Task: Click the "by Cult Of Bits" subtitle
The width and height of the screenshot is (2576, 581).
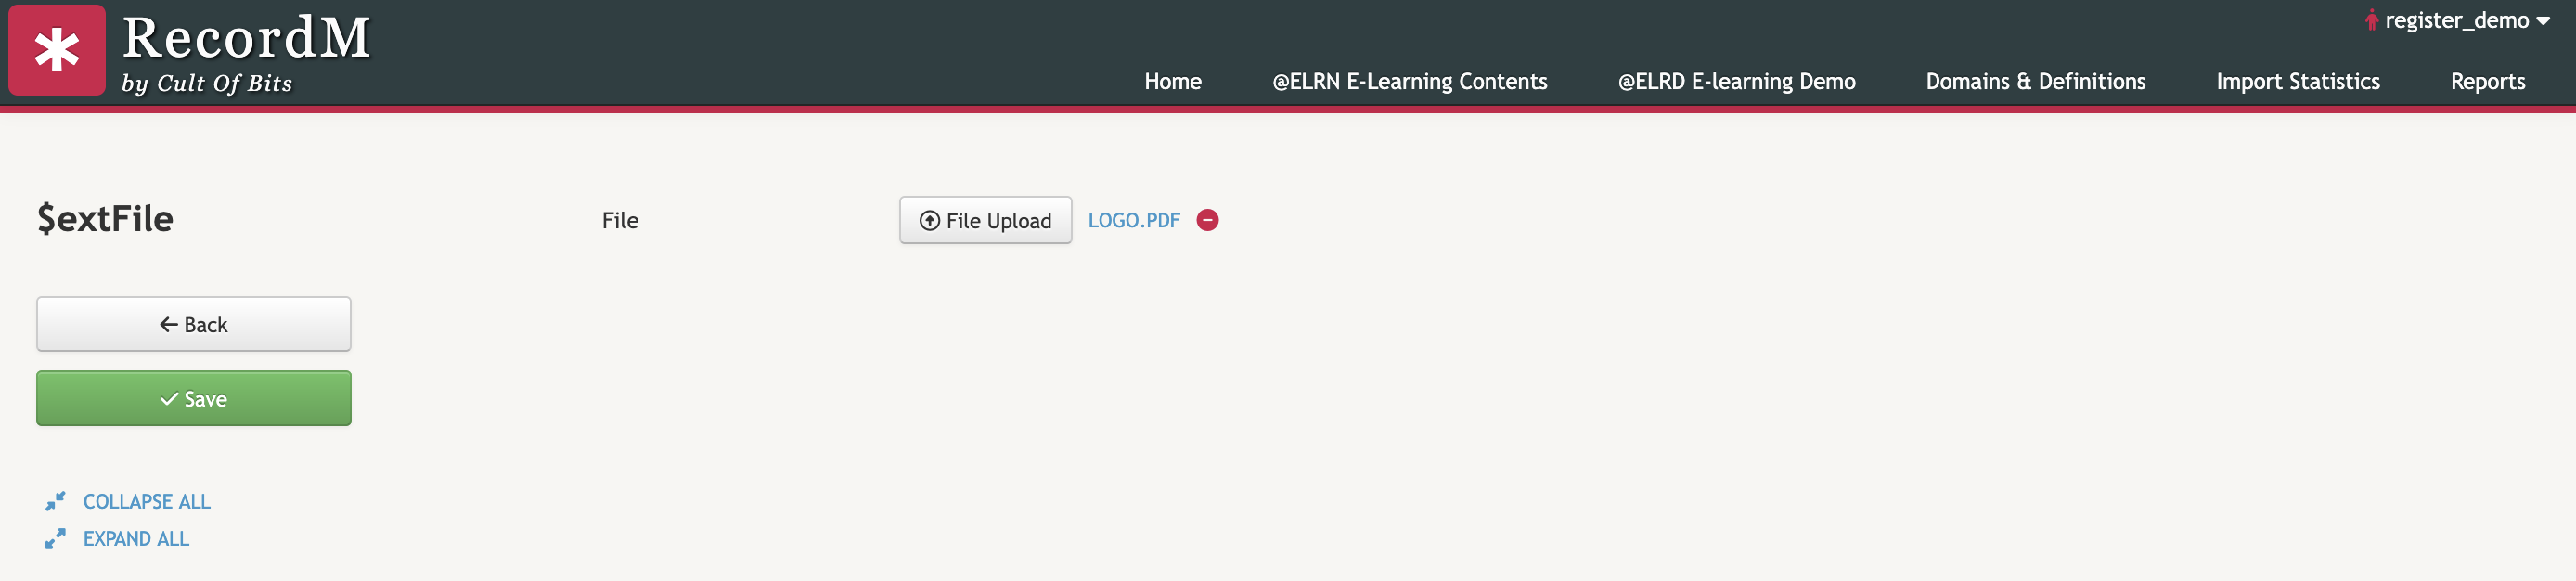Action: tap(207, 83)
